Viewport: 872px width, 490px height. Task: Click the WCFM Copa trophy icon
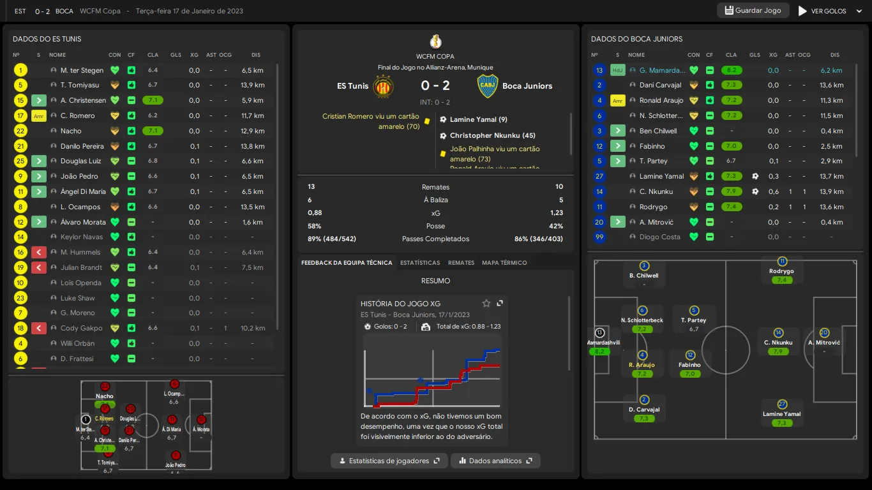435,43
